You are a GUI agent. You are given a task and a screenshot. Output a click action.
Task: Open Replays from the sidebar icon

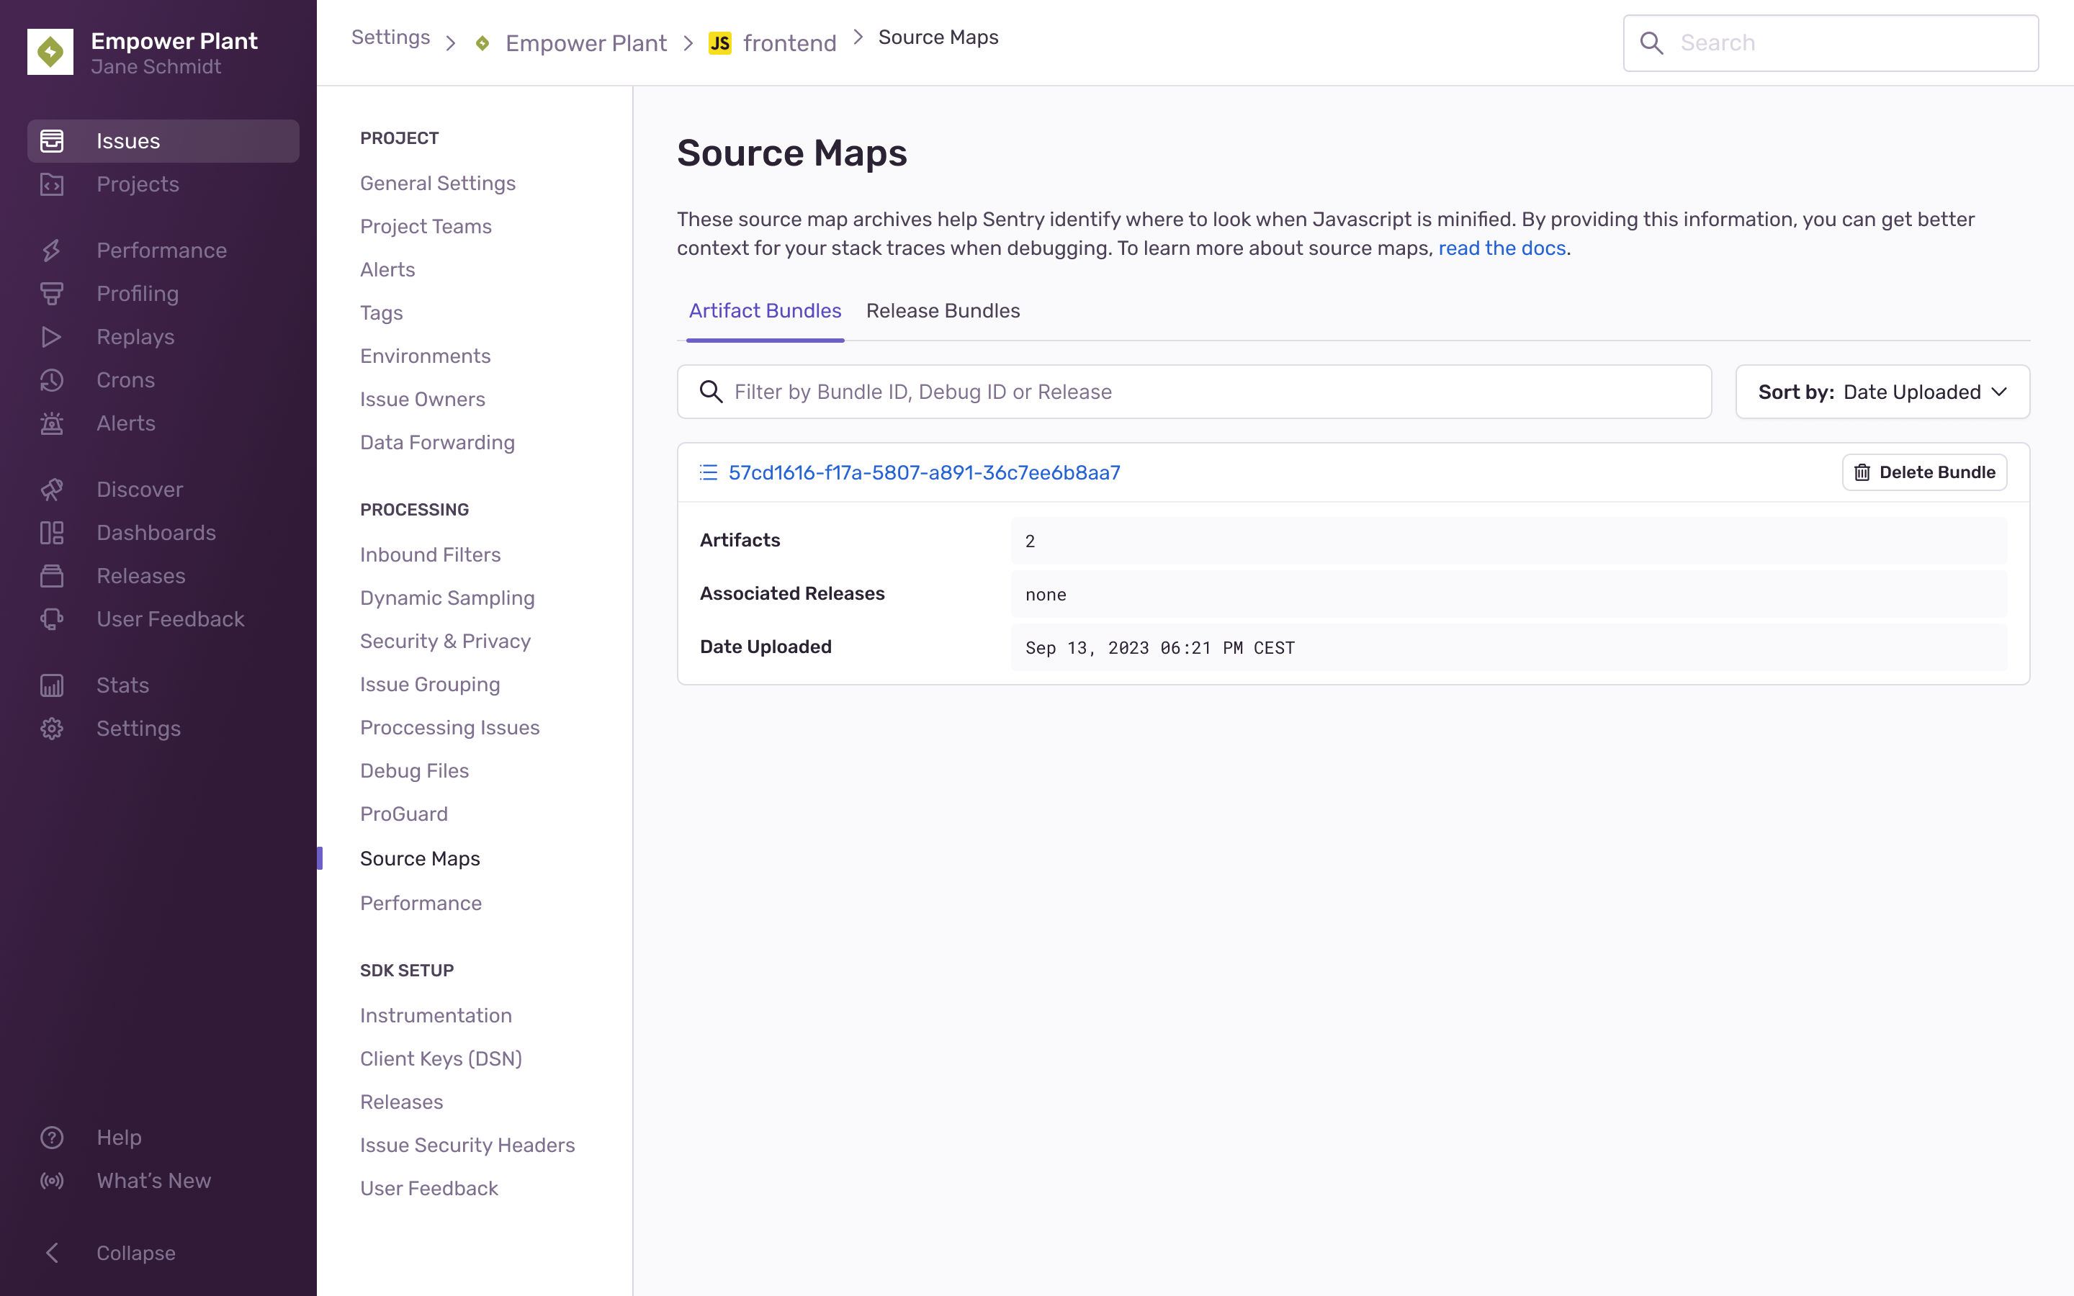click(x=53, y=337)
